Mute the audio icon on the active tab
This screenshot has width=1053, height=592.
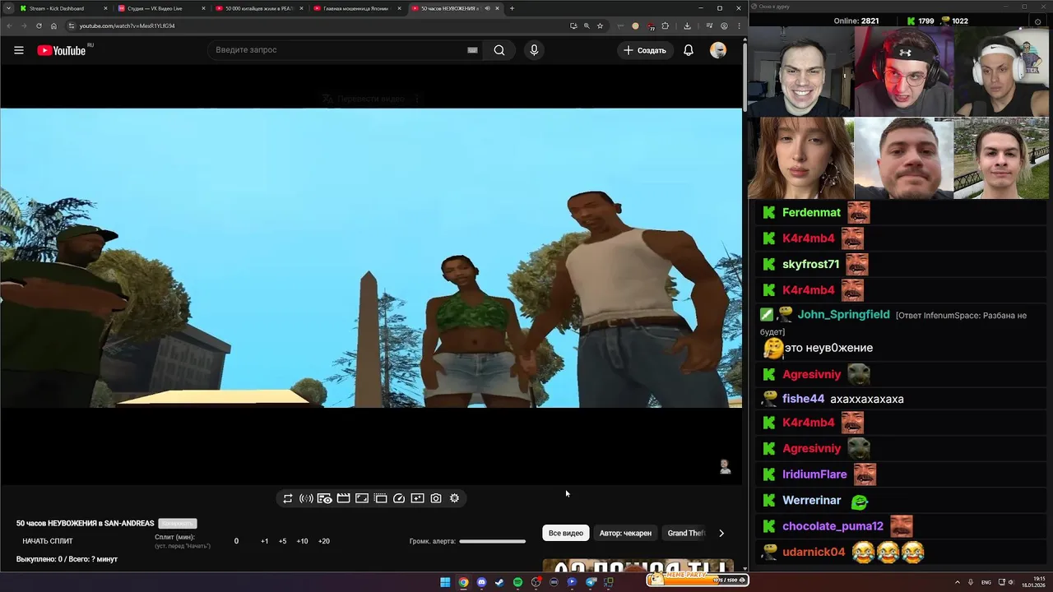point(487,8)
